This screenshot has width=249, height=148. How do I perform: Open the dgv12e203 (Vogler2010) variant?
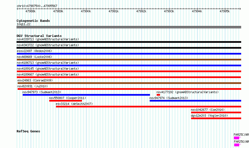click(x=209, y=116)
